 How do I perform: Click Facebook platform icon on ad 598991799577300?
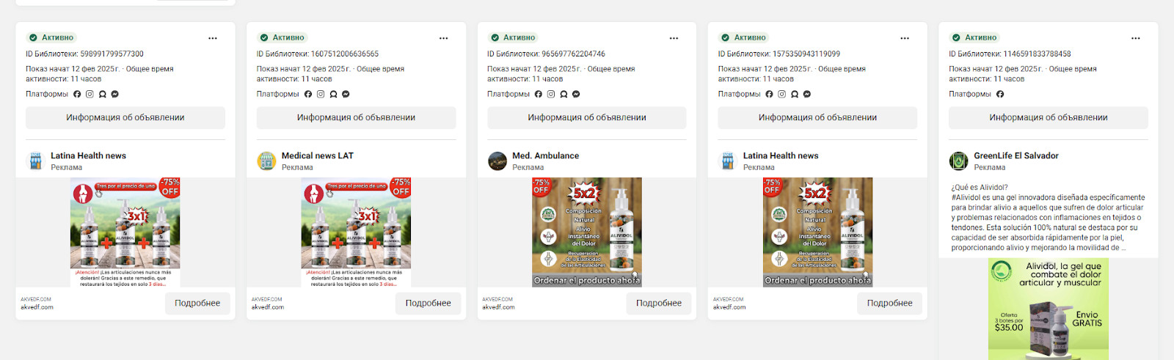pos(77,94)
